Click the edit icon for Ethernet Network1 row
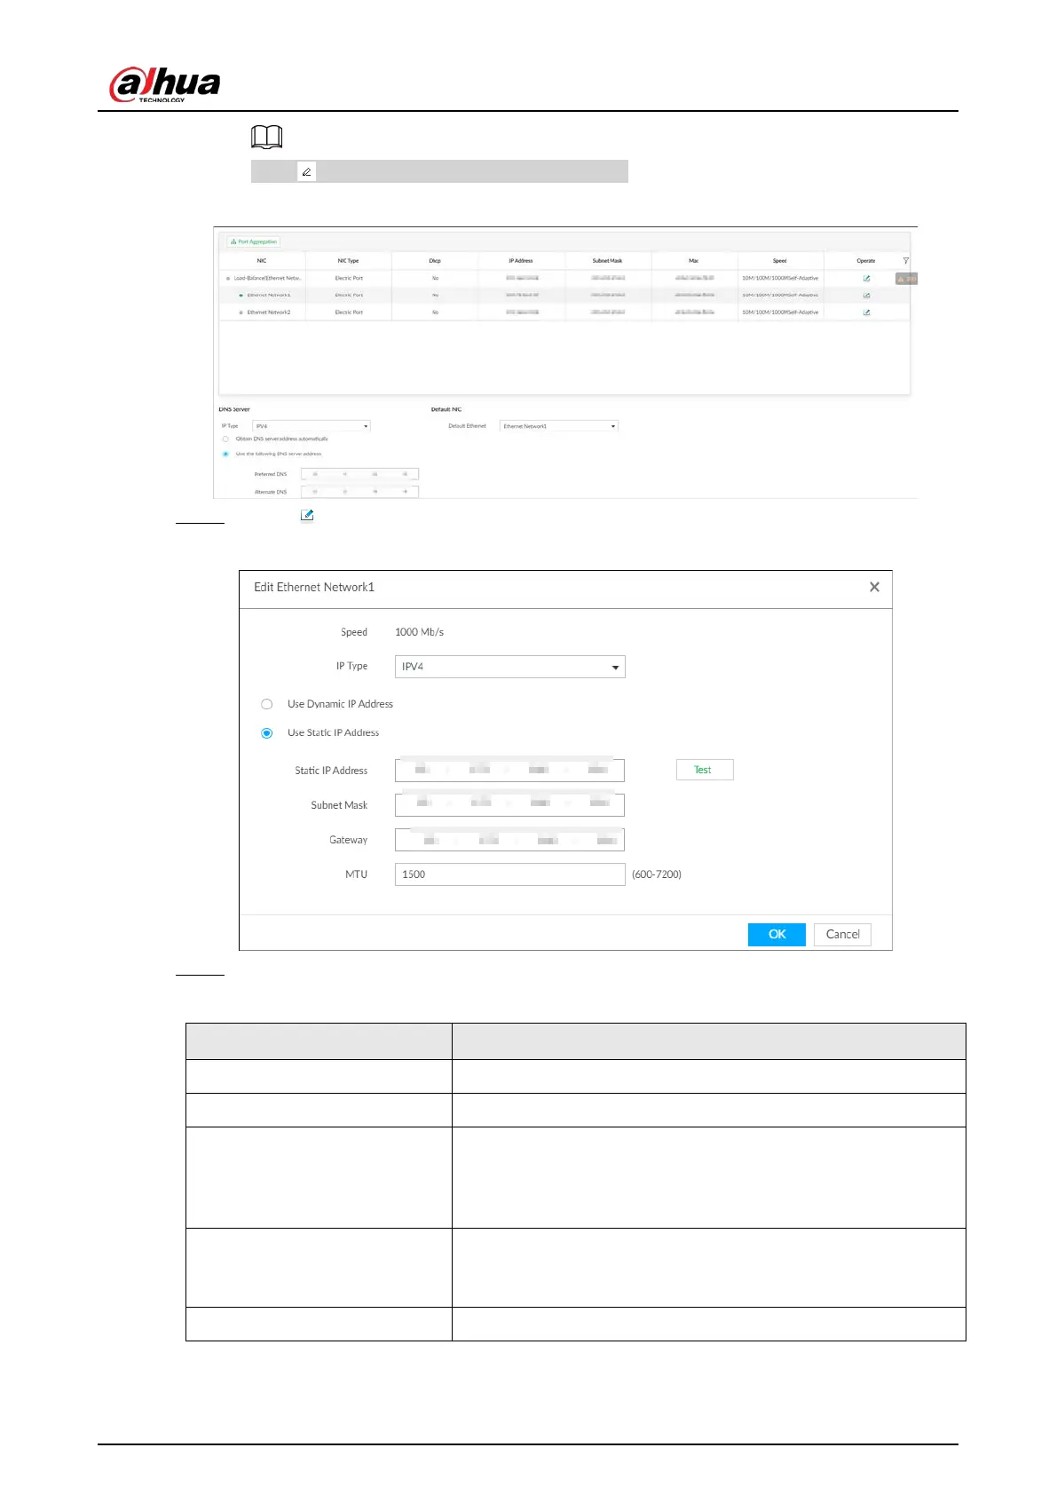1057x1495 pixels. 866,295
